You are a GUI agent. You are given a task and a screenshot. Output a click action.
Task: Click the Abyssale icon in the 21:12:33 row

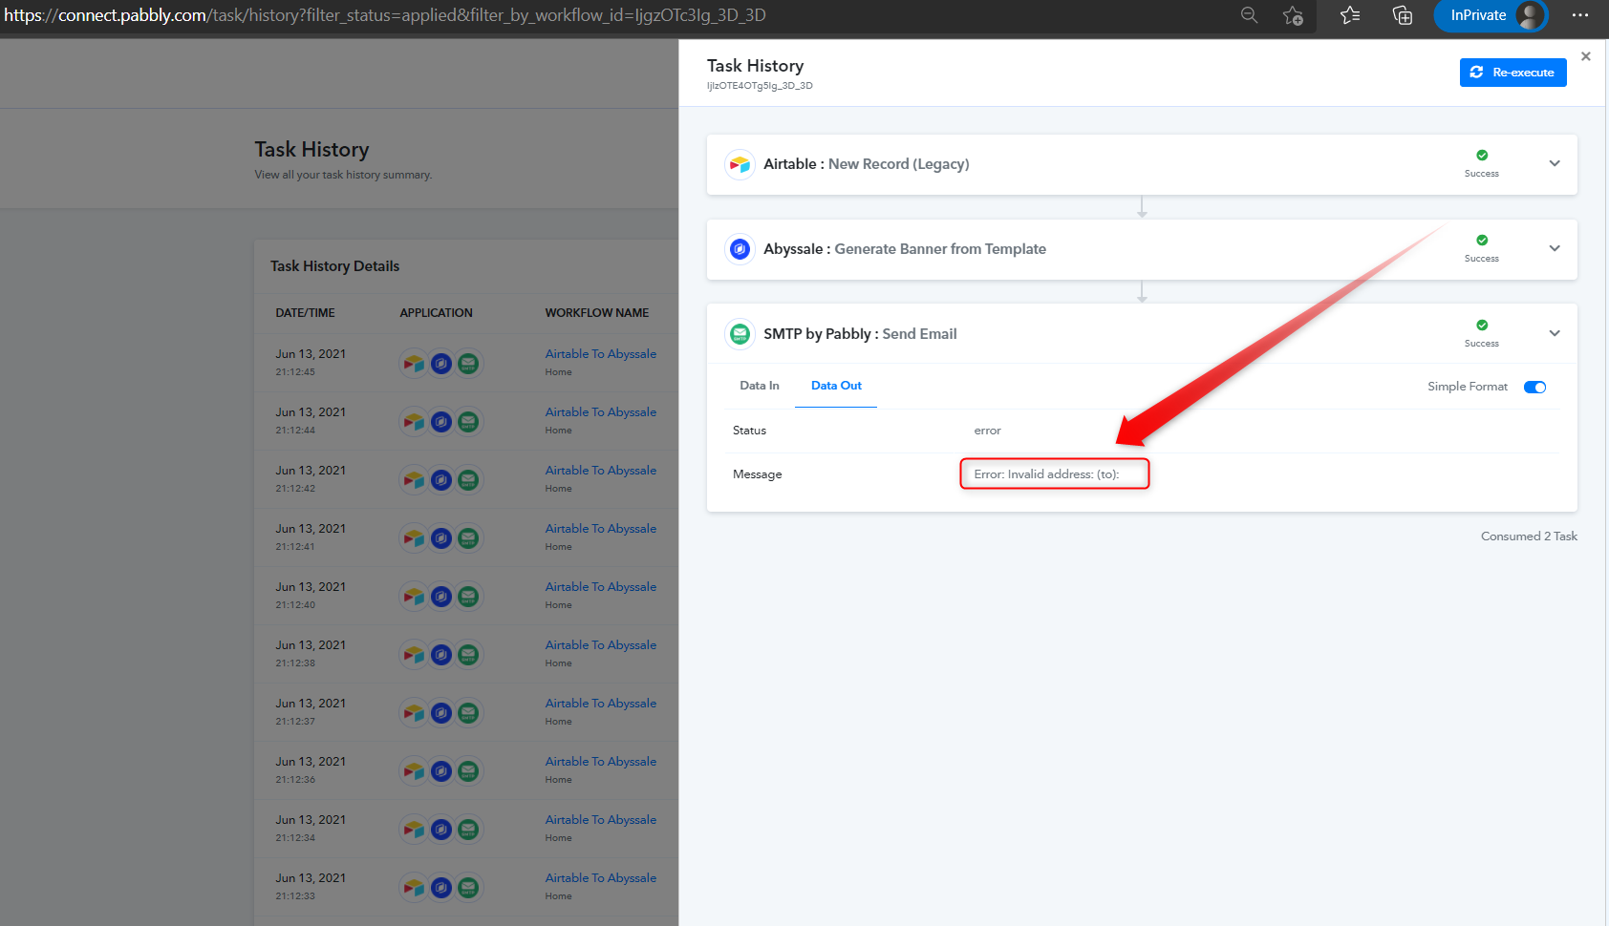[x=441, y=887]
